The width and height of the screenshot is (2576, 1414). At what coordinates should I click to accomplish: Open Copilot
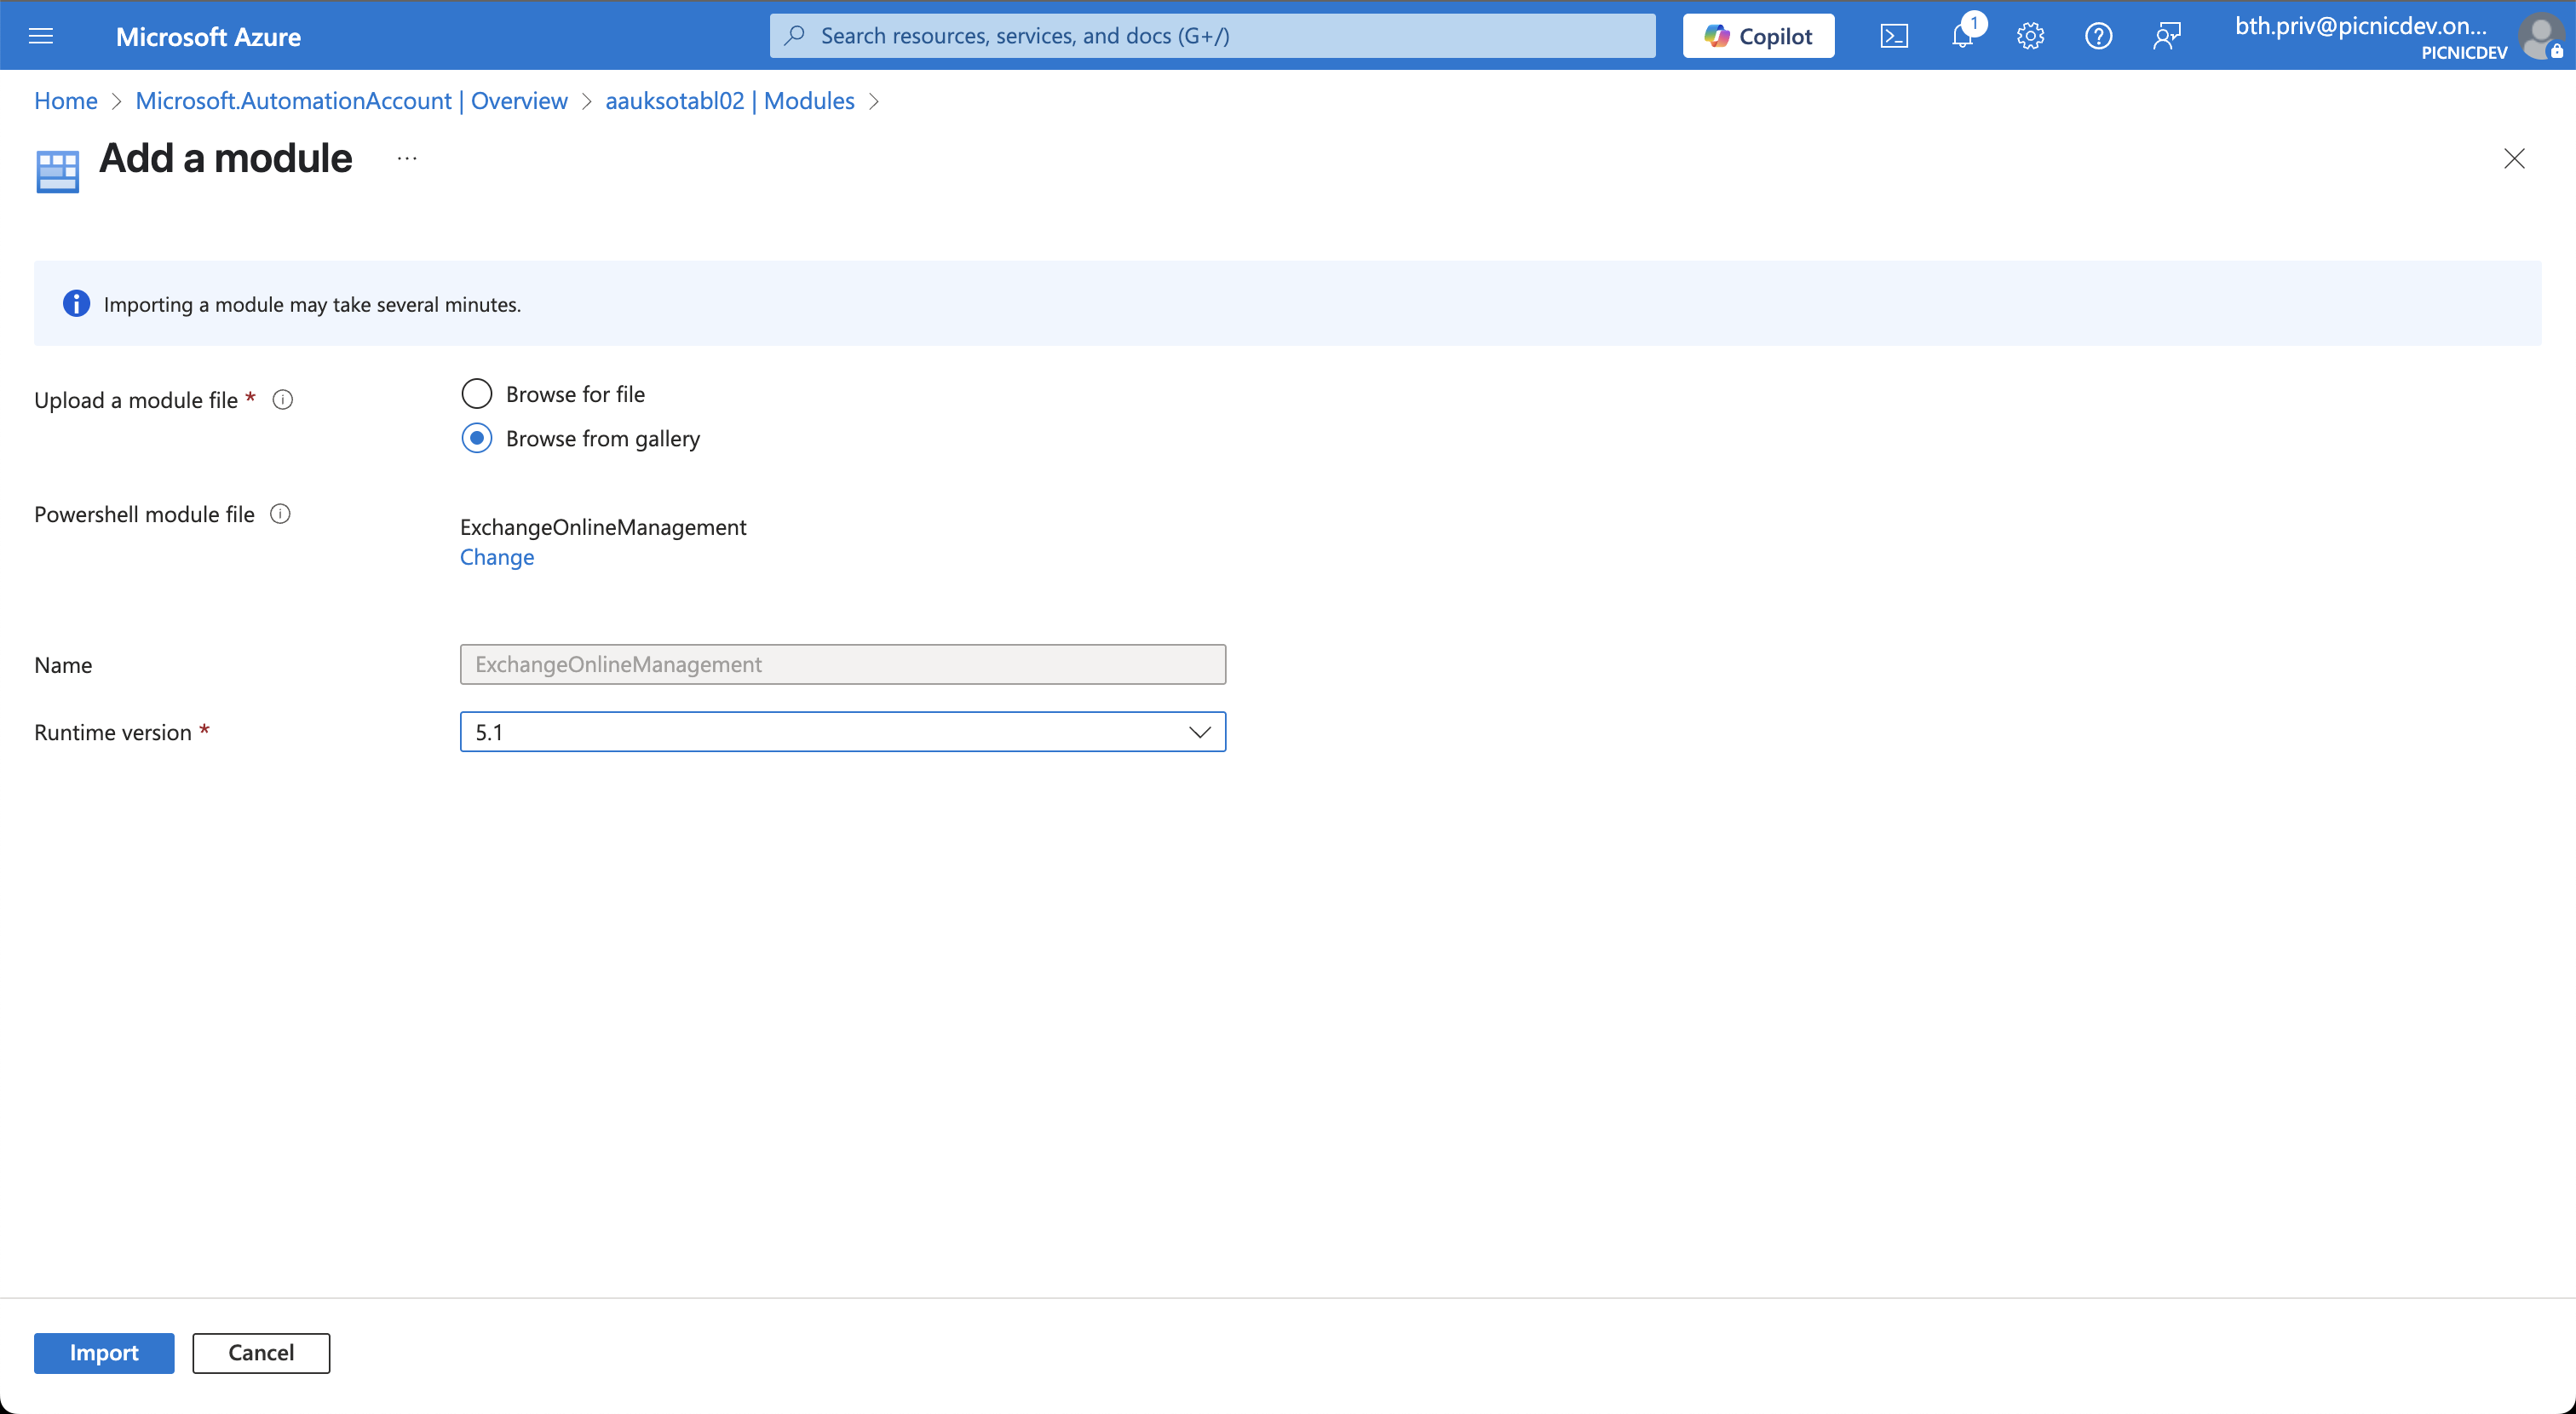point(1758,36)
